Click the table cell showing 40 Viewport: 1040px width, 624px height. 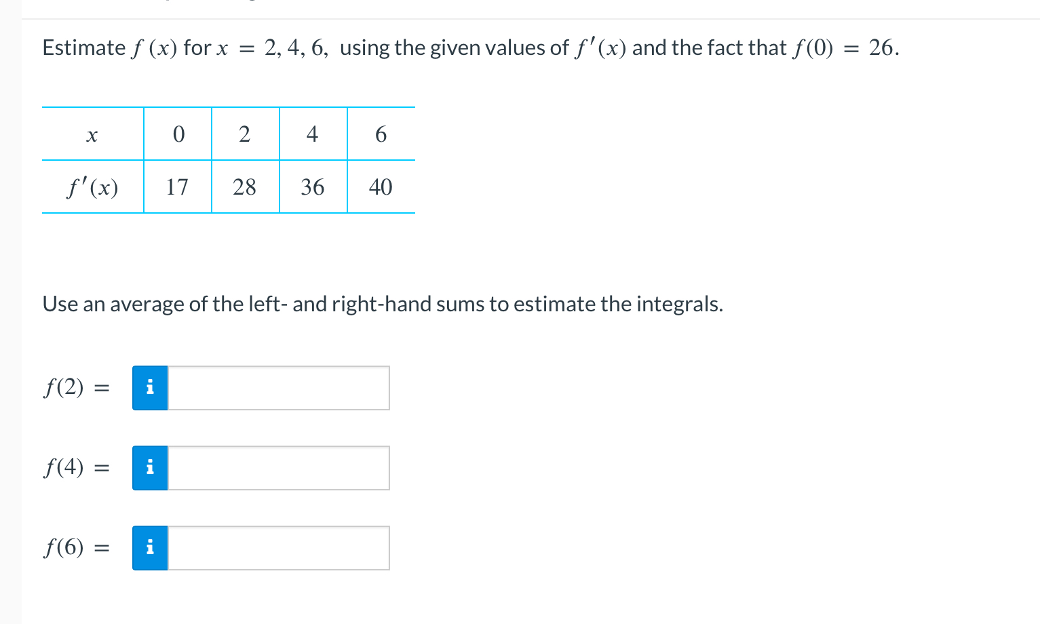coord(381,187)
